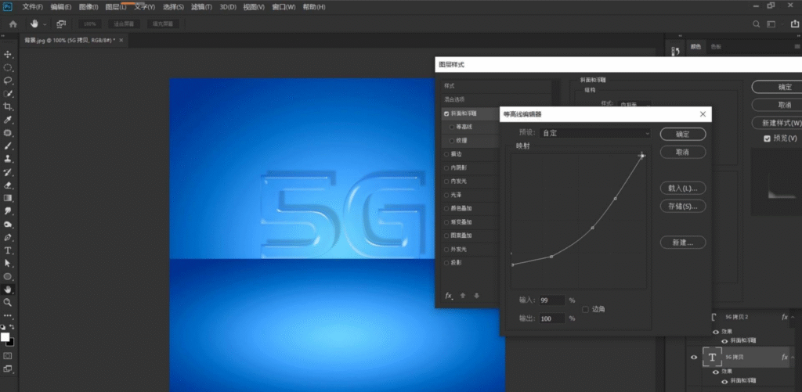Select the Zoom tool

coord(8,303)
